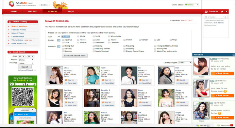
Task: Click Say Hi for Xu
Action: click(145, 80)
